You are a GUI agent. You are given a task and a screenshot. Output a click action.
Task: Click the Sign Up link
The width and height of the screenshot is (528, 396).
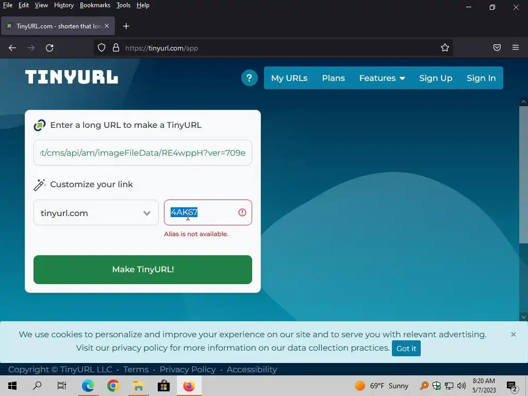tap(435, 78)
